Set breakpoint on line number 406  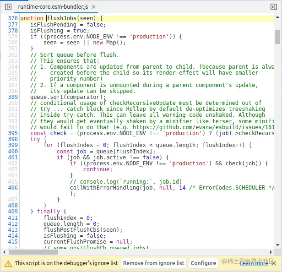(x=13, y=188)
